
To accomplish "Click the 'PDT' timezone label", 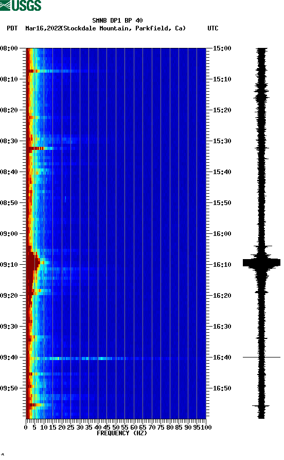I will click(12, 28).
